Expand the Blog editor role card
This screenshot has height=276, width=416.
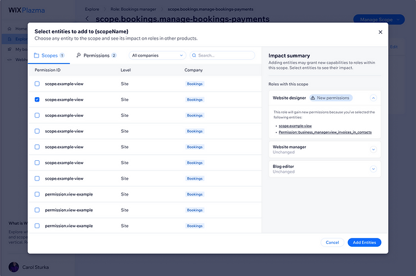click(x=374, y=169)
